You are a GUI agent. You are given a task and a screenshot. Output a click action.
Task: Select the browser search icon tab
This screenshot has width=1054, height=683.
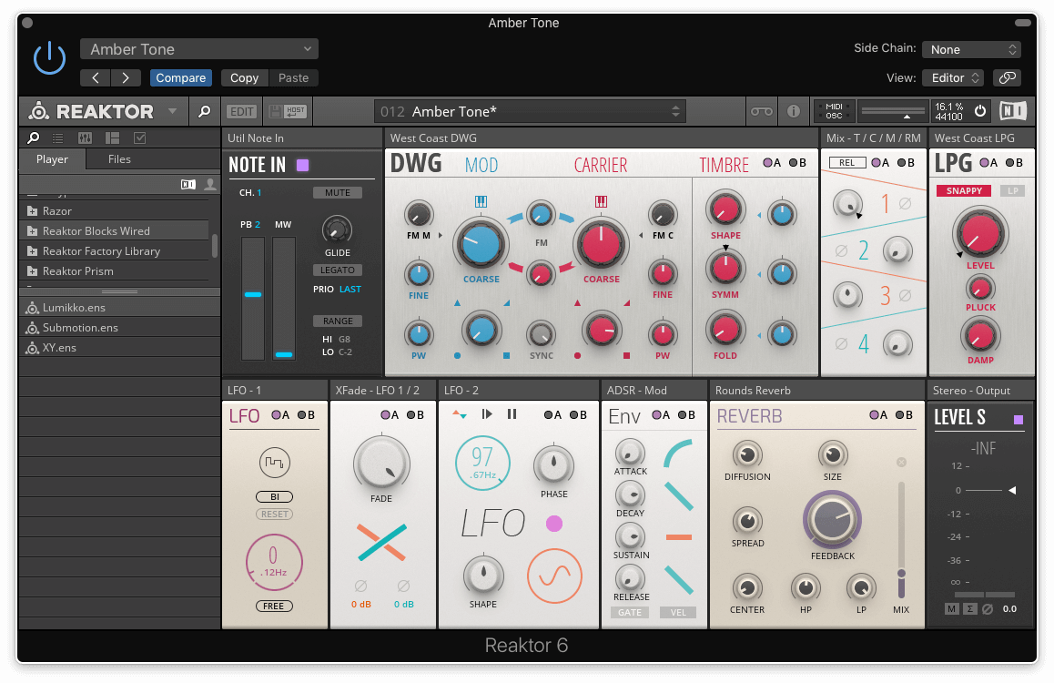click(33, 138)
